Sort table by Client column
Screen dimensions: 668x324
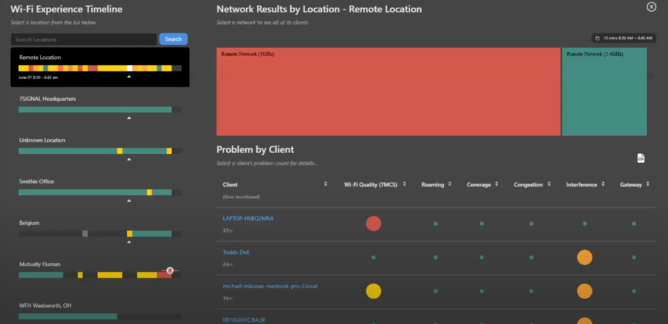coord(326,184)
